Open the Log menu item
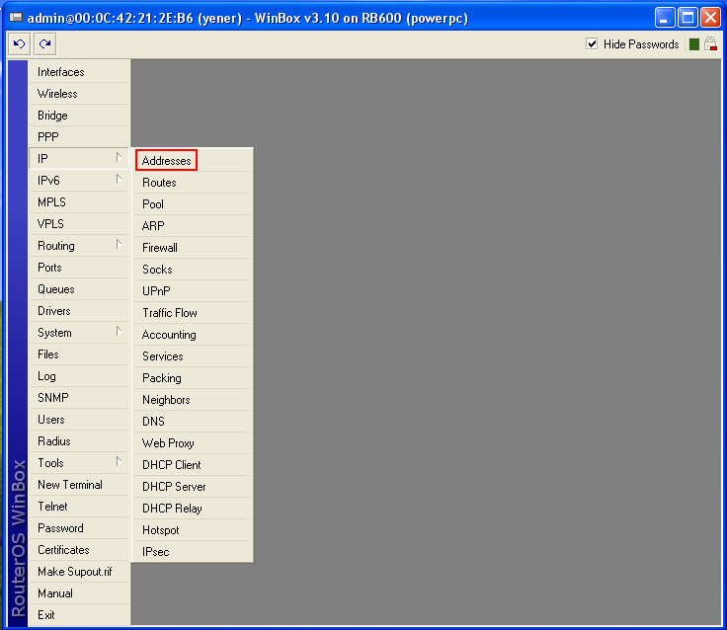This screenshot has width=727, height=630. [79, 376]
